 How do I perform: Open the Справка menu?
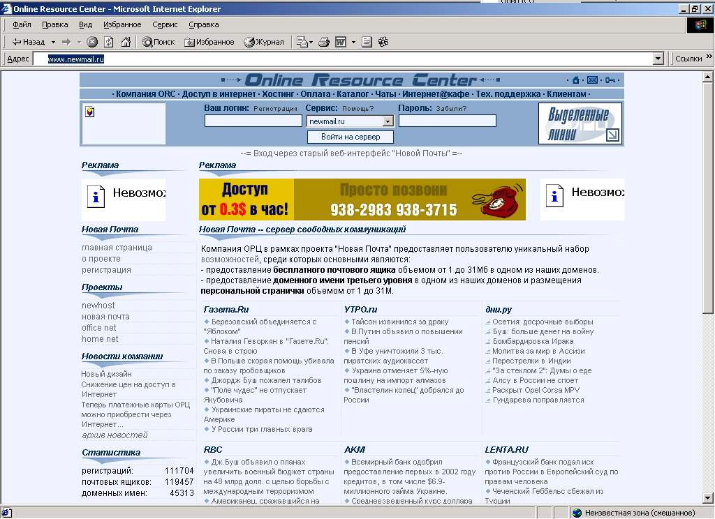click(x=204, y=24)
